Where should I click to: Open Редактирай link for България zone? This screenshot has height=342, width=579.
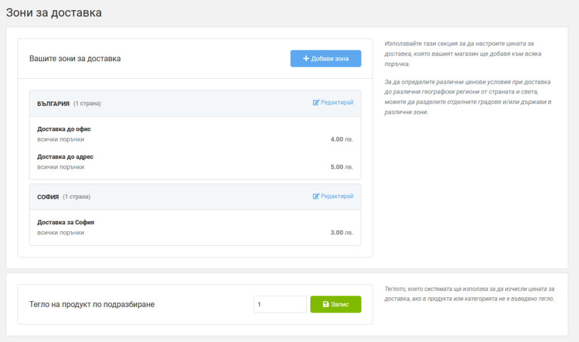[333, 102]
